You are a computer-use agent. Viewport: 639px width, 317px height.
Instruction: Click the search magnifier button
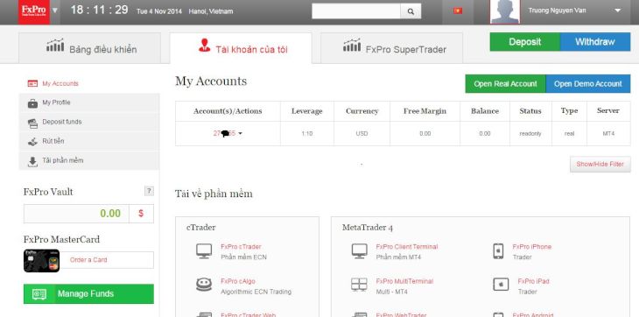click(x=411, y=11)
